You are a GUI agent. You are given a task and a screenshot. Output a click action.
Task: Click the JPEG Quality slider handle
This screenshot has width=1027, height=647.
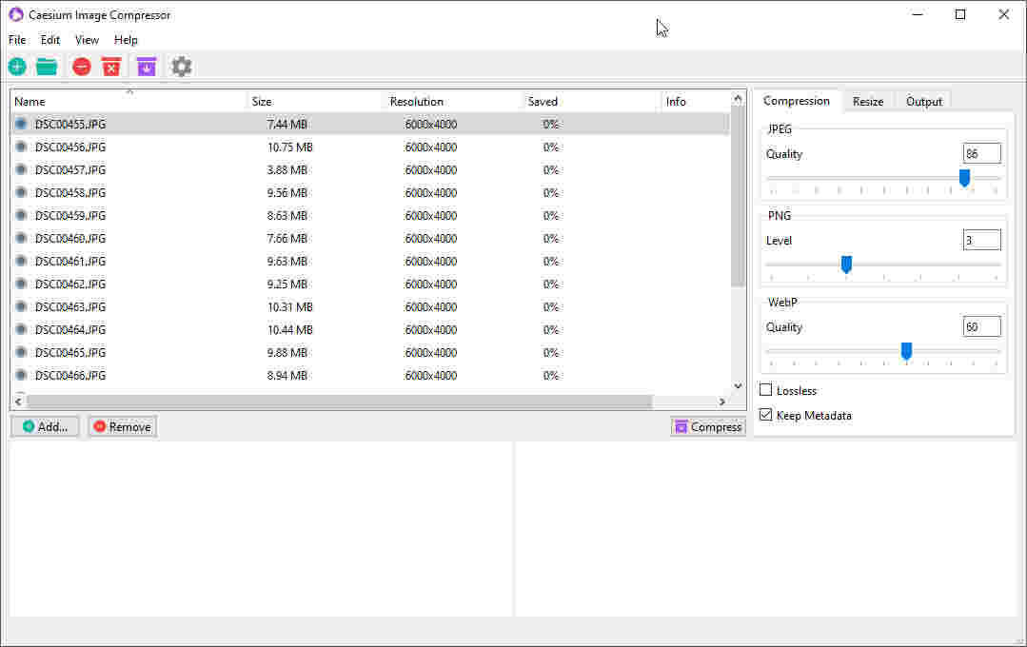(964, 178)
